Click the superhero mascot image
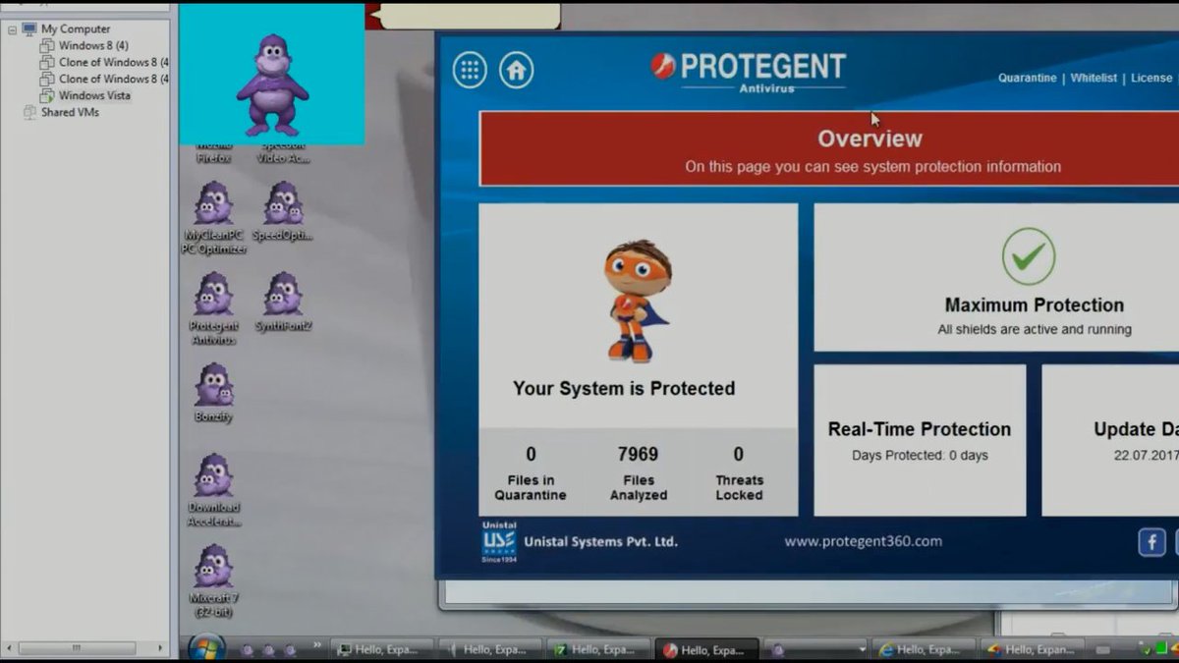The image size is (1179, 663). [x=636, y=301]
